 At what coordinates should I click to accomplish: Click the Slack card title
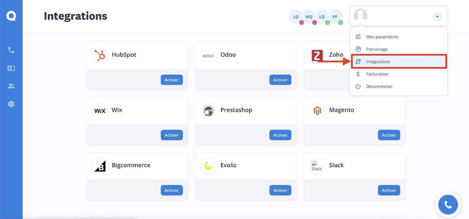click(x=336, y=165)
